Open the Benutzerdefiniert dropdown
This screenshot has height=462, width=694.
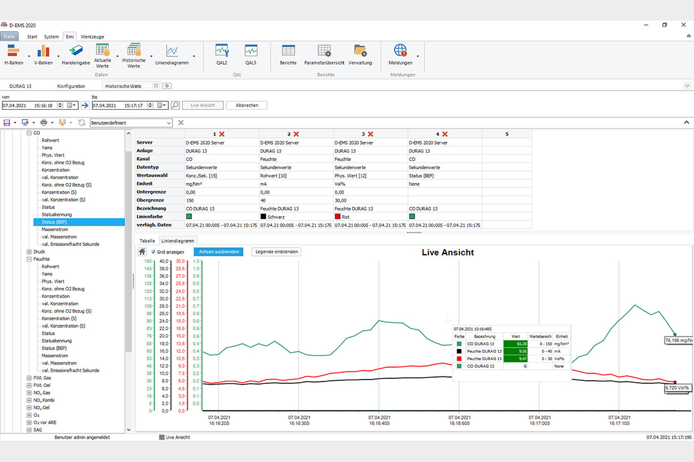(x=169, y=123)
